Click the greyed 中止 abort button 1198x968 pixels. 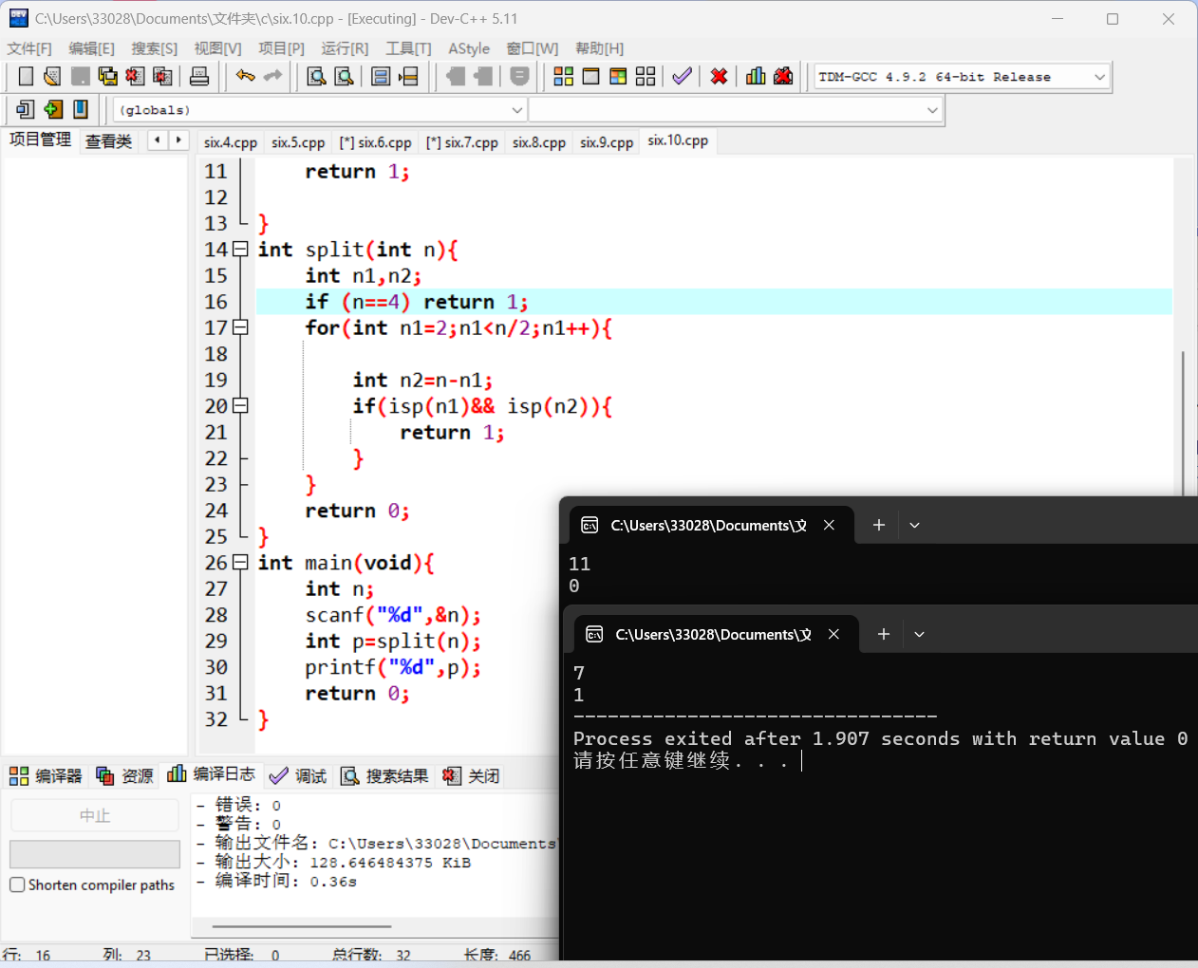coord(95,815)
